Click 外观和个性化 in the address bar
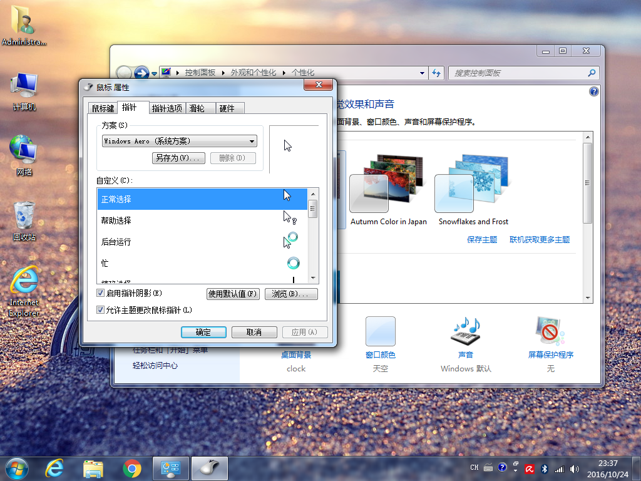The width and height of the screenshot is (641, 481). pos(254,73)
